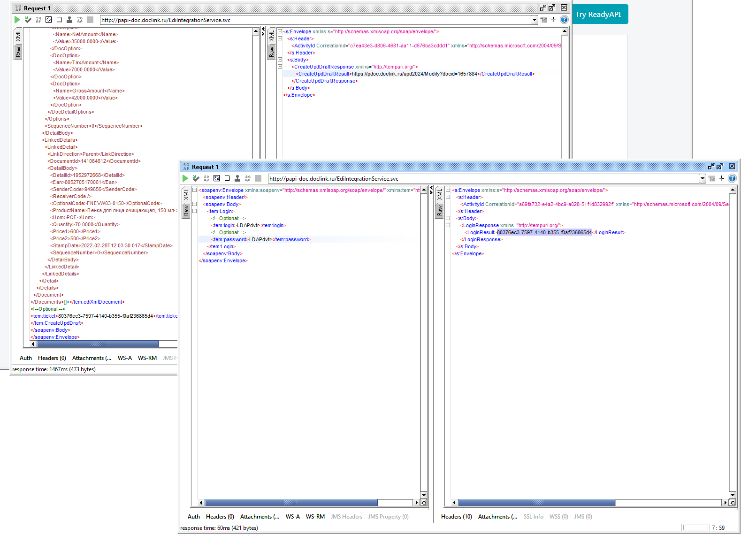The height and width of the screenshot is (535, 741).
Task: Collapse the CreateUpdDraftResponse node in the top response
Action: tap(280, 67)
